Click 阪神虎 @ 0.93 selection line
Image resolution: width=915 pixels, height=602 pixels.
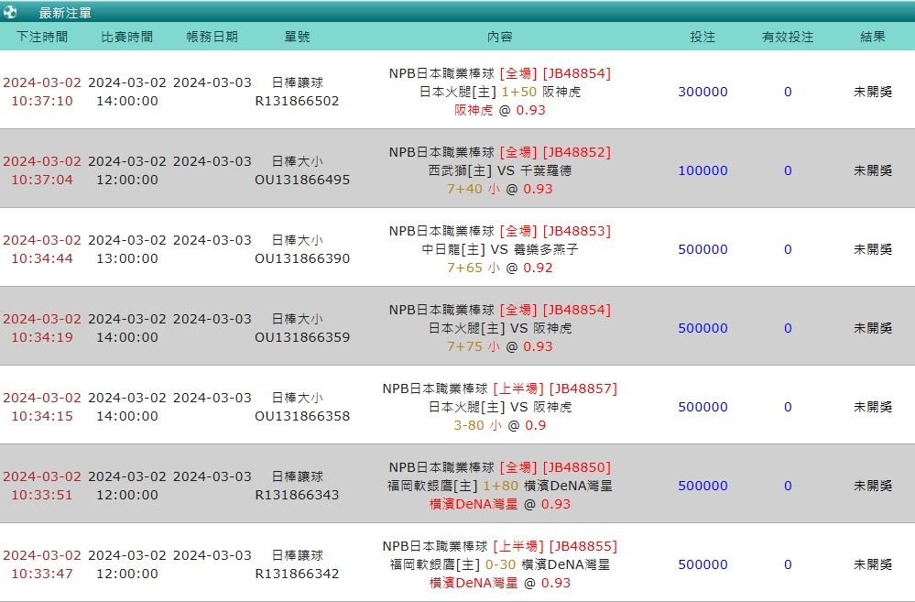click(500, 110)
